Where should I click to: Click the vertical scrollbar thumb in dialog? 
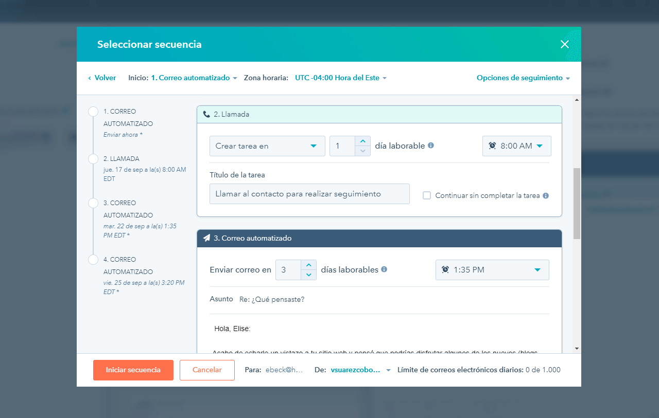pyautogui.click(x=577, y=203)
